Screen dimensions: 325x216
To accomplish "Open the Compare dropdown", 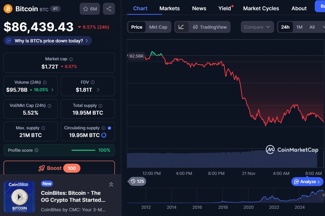I will [x=257, y=27].
